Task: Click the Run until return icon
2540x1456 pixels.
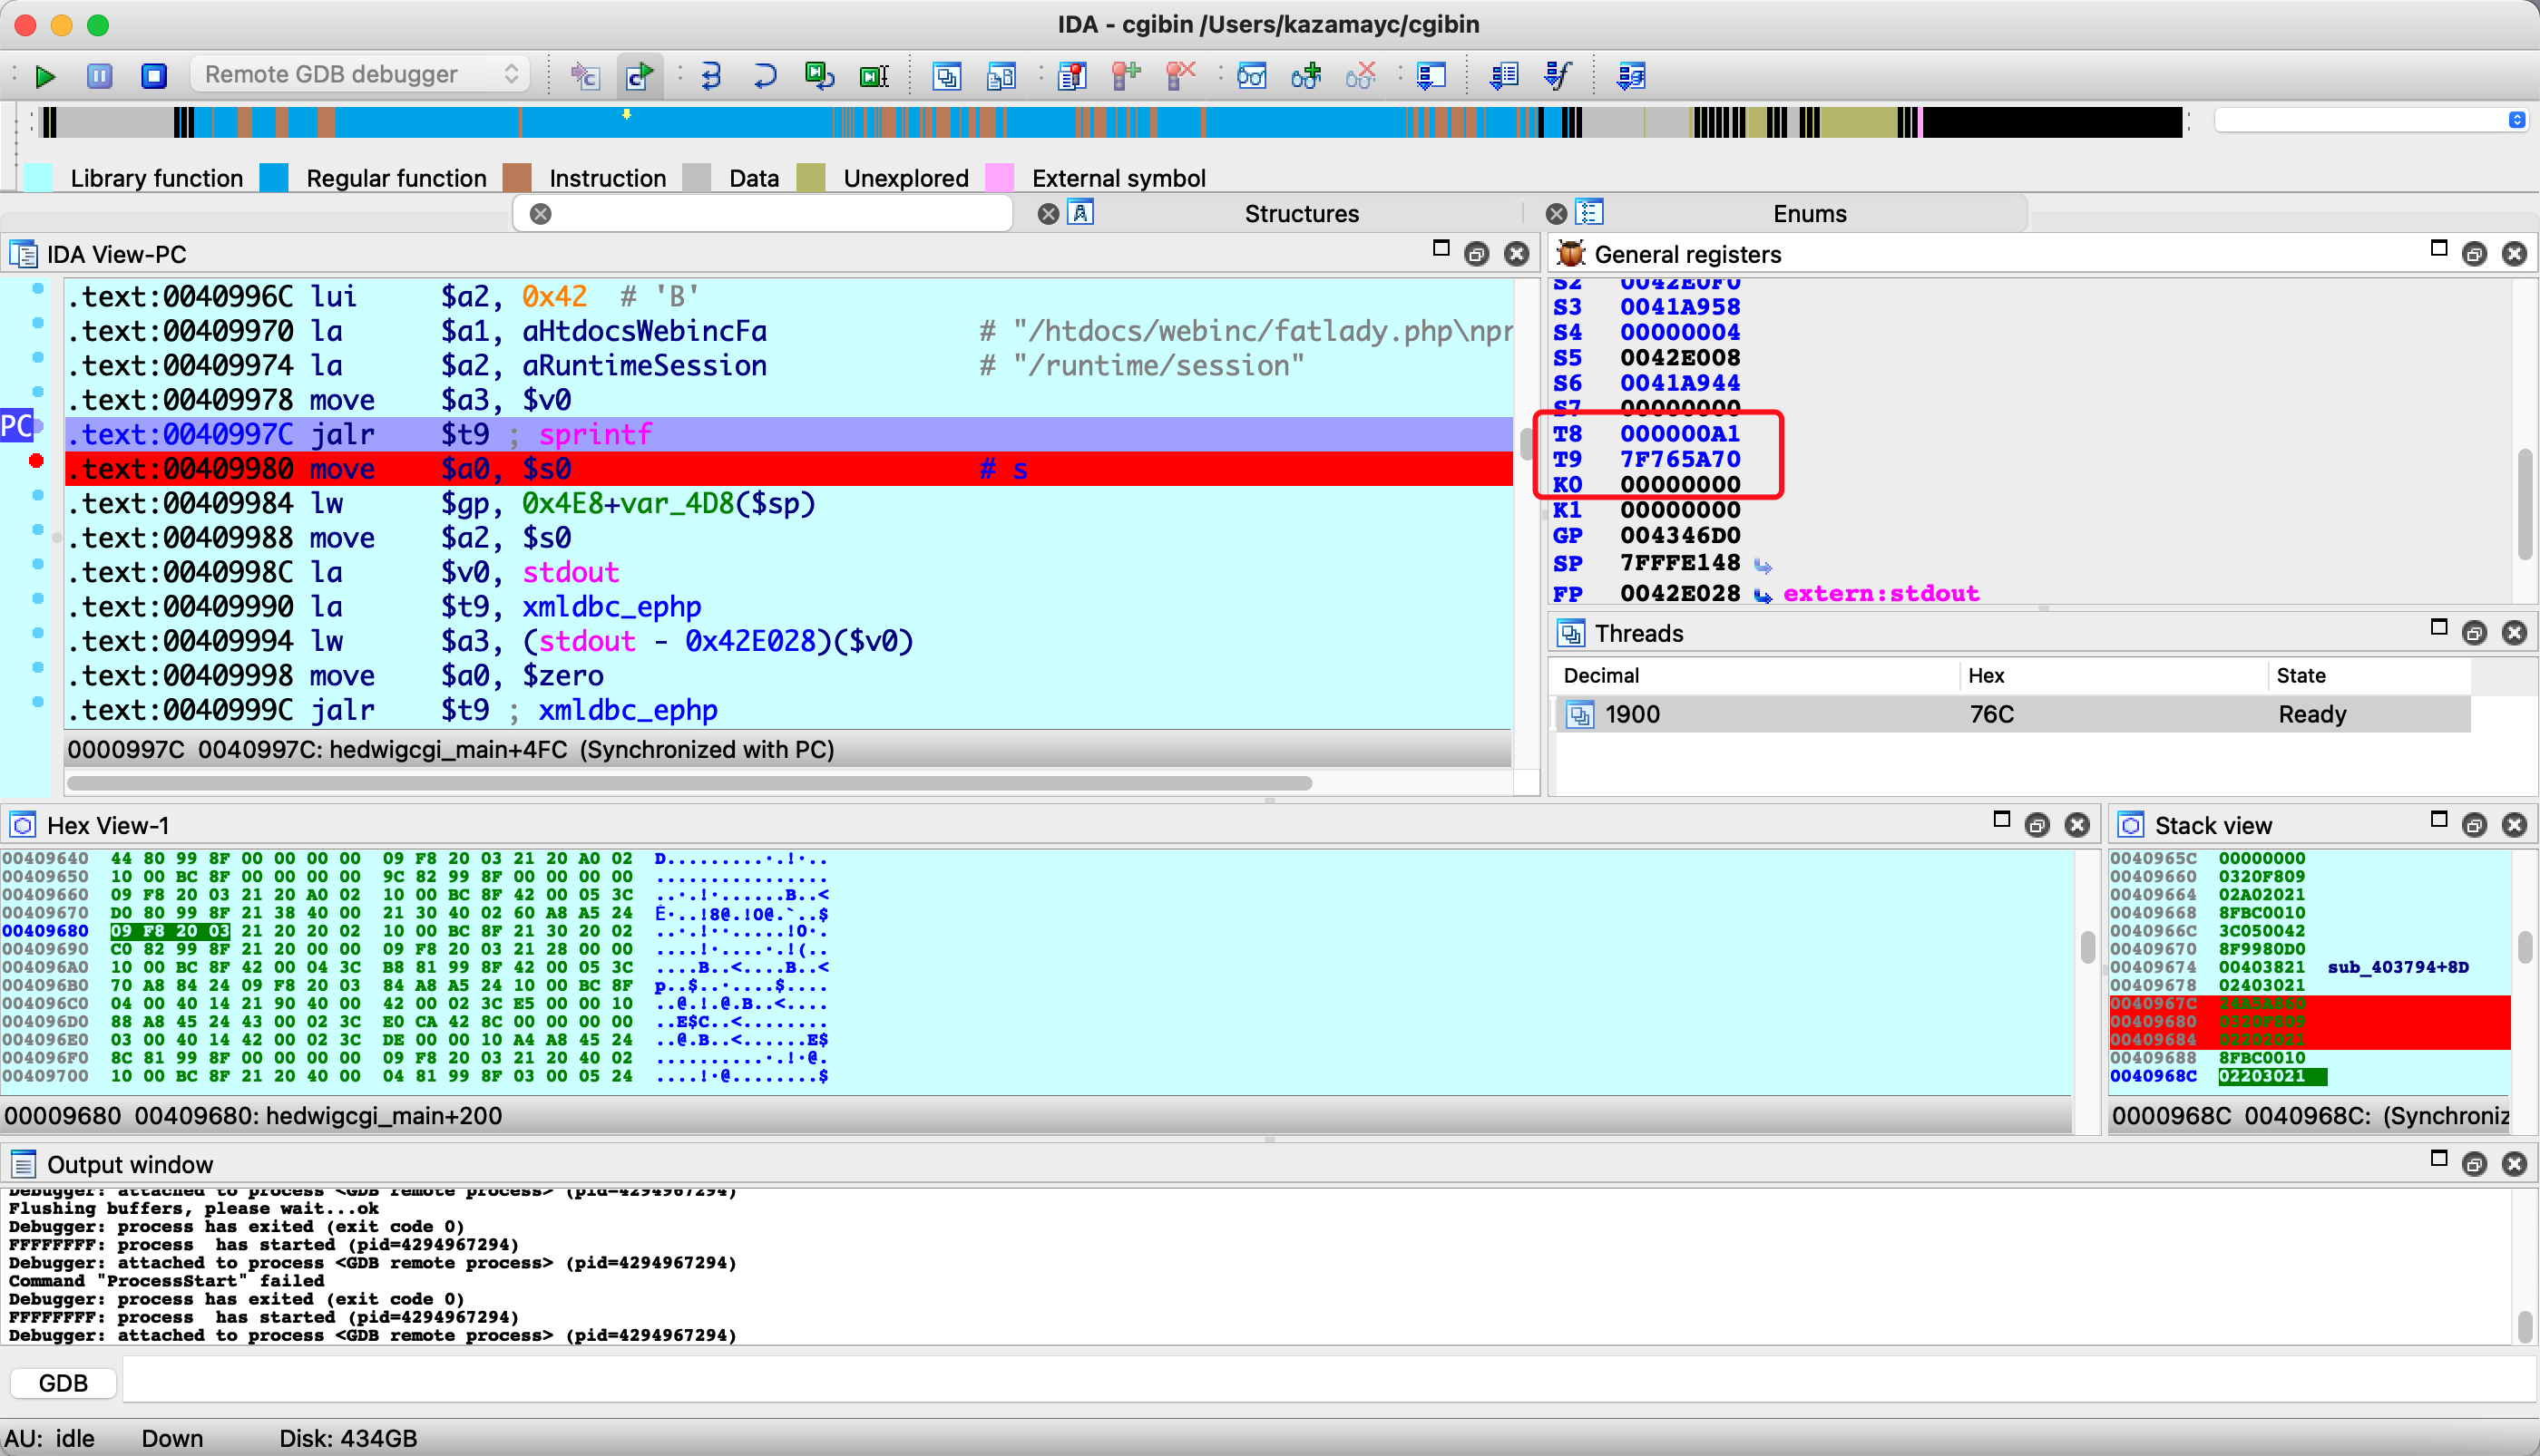Action: [819, 76]
